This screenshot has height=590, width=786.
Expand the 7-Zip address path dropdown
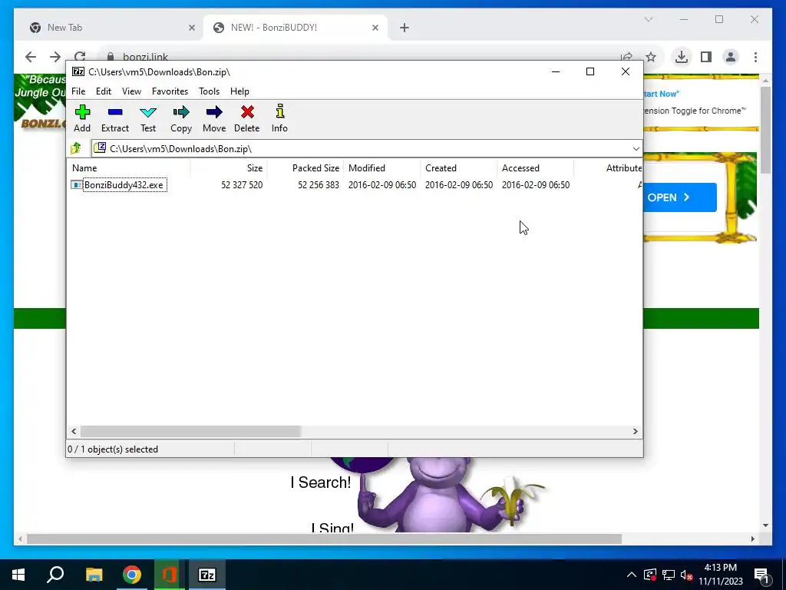636,148
